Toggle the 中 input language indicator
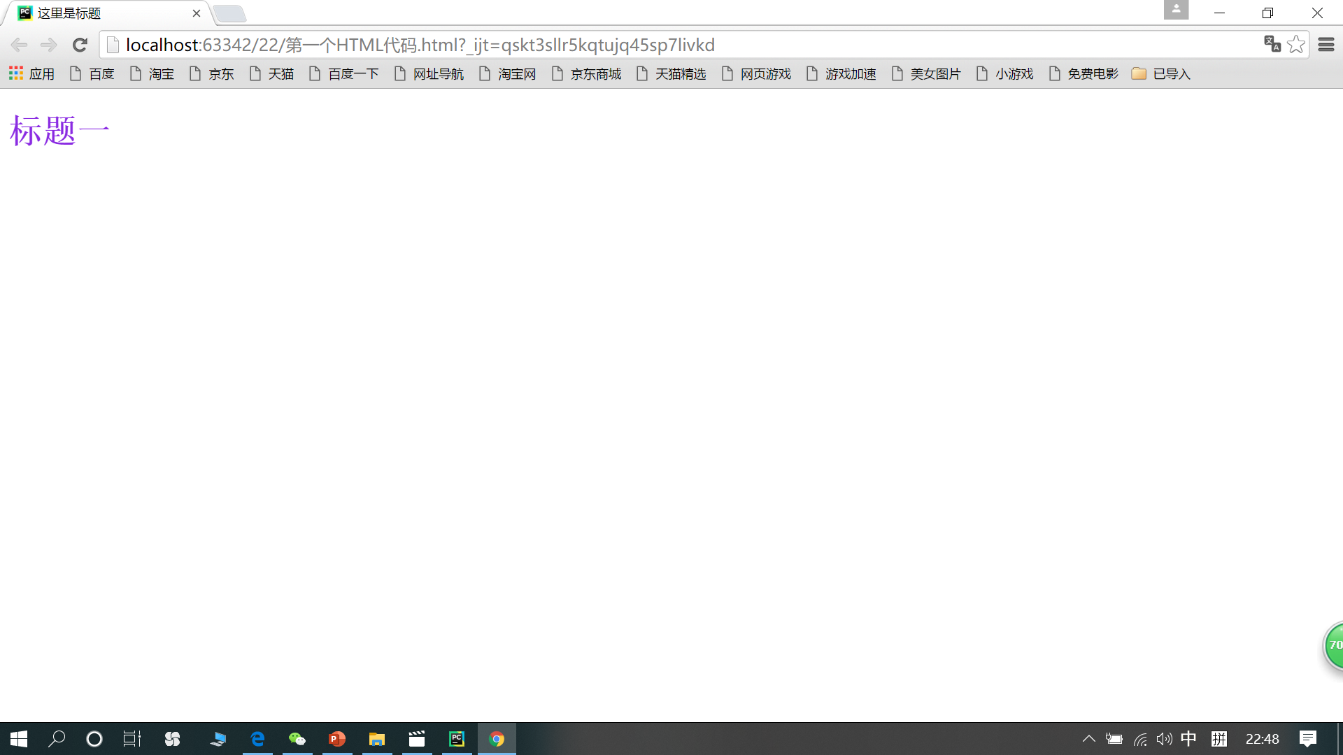The height and width of the screenshot is (755, 1343). coord(1188,739)
